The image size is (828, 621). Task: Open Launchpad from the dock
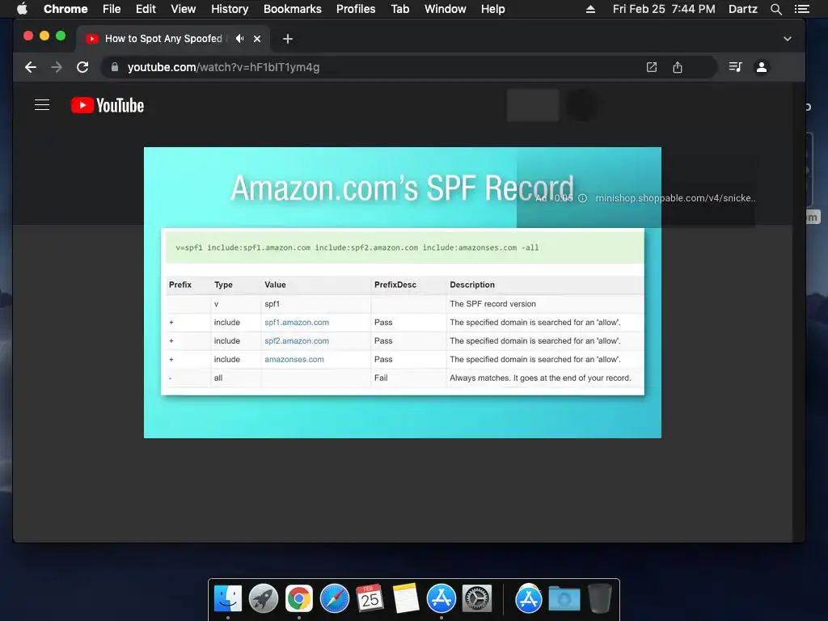(264, 599)
